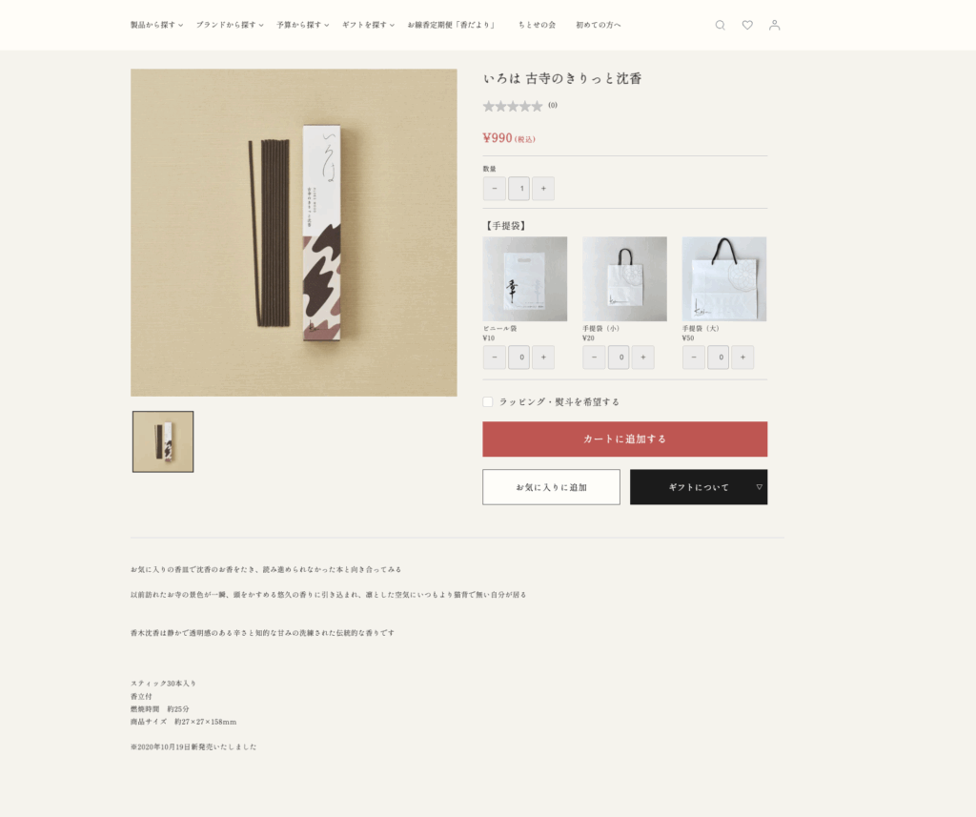Screen dimensions: 976x817
Task: Open the 初めての方へ menu item
Action: 599,25
